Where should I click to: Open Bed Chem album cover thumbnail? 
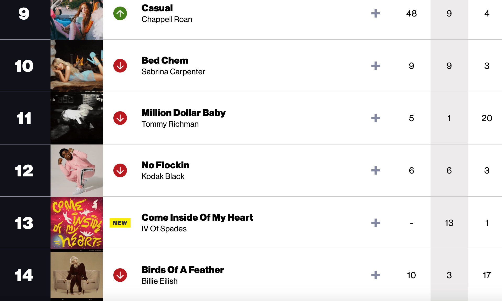(x=77, y=66)
